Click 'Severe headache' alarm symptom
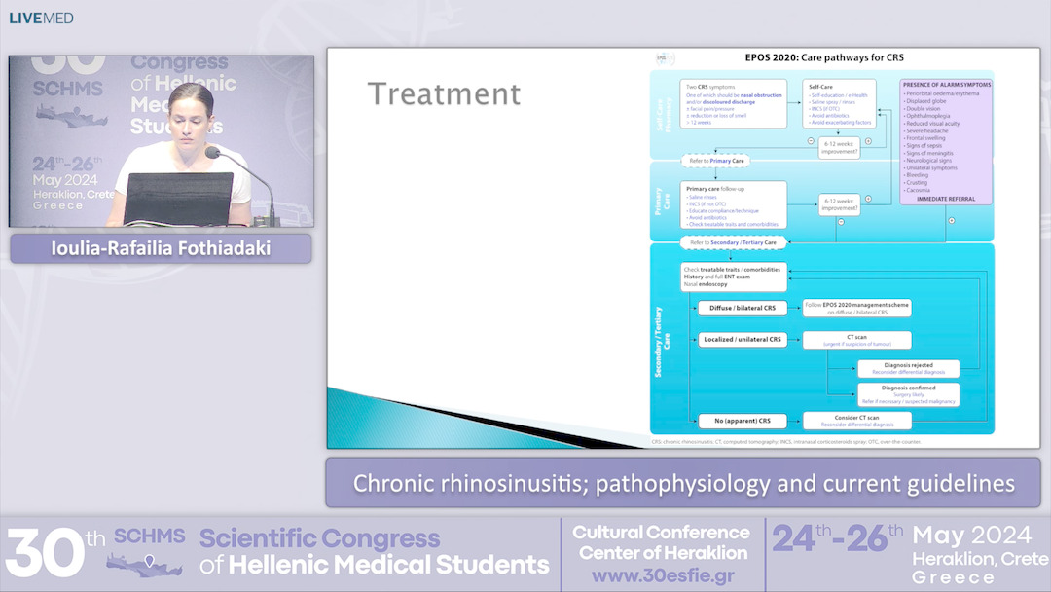The width and height of the screenshot is (1051, 592). pyautogui.click(x=925, y=130)
